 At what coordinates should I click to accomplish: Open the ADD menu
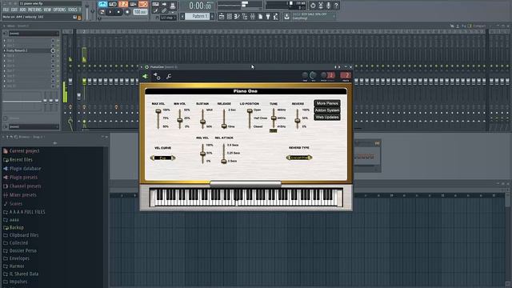tap(22, 10)
